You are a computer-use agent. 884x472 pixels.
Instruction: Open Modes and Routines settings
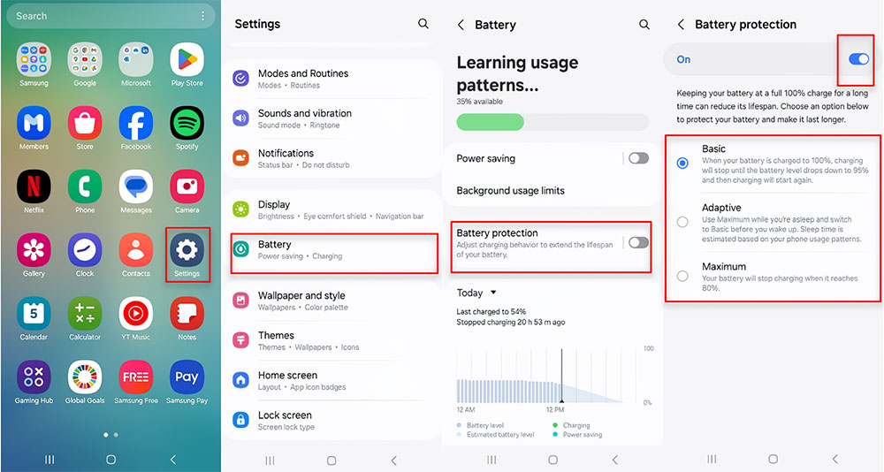point(334,79)
